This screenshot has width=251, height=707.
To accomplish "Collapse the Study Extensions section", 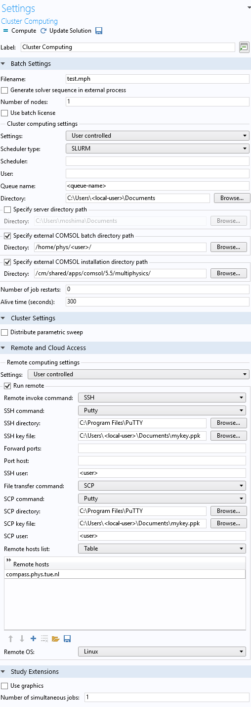I will (x=3, y=672).
